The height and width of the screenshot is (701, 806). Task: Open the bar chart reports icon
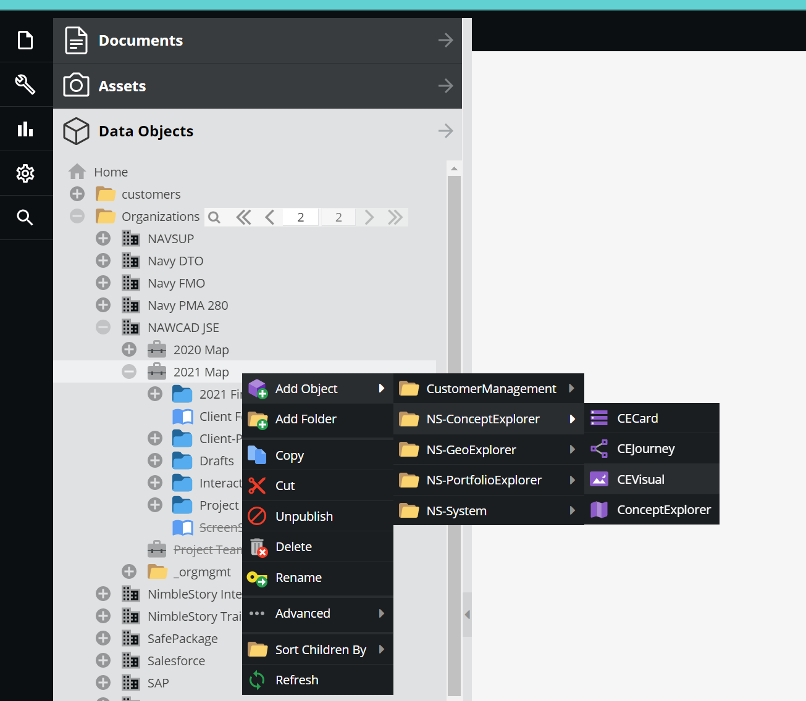[x=25, y=129]
